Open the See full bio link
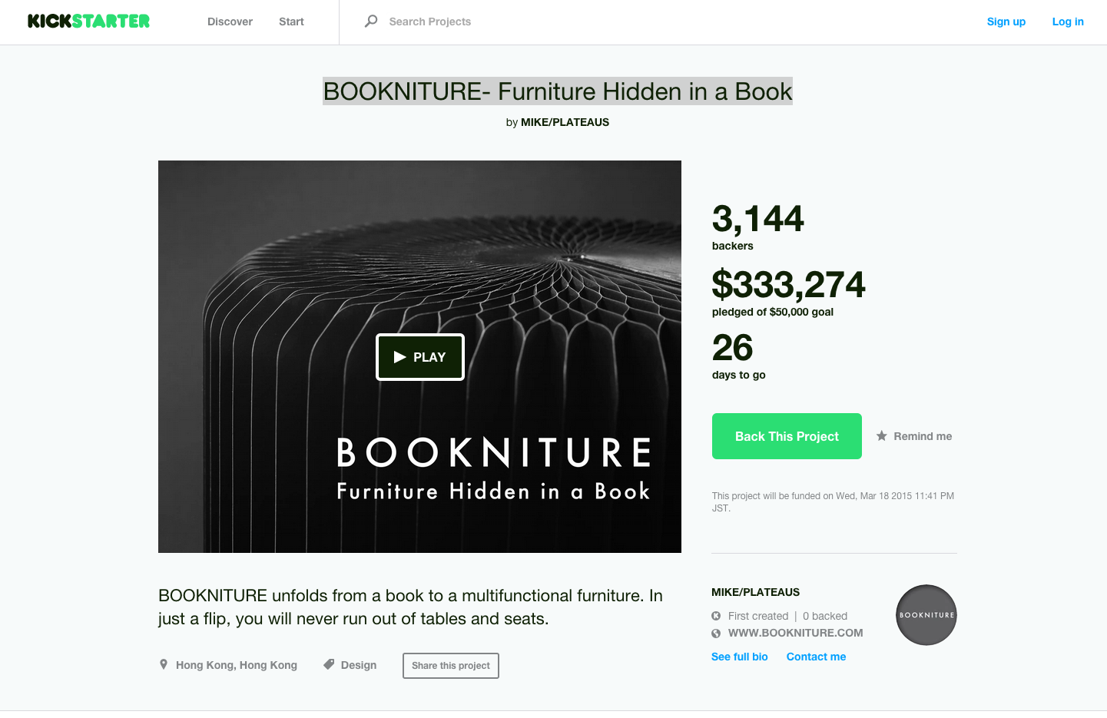The height and width of the screenshot is (718, 1107). [739, 657]
